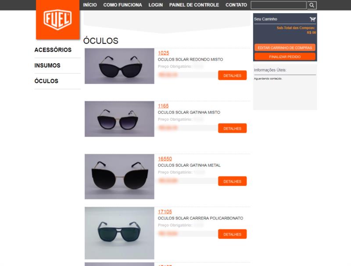351x266 pixels.
Task: Click inside the search text field
Action: (279, 5)
